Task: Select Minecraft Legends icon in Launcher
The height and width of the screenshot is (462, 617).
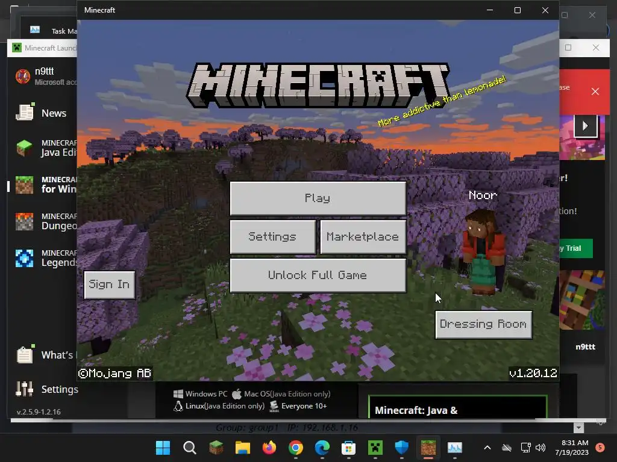Action: [x=24, y=258]
